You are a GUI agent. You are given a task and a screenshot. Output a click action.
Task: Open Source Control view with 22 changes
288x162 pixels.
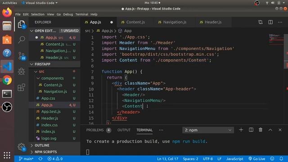coord(22,56)
